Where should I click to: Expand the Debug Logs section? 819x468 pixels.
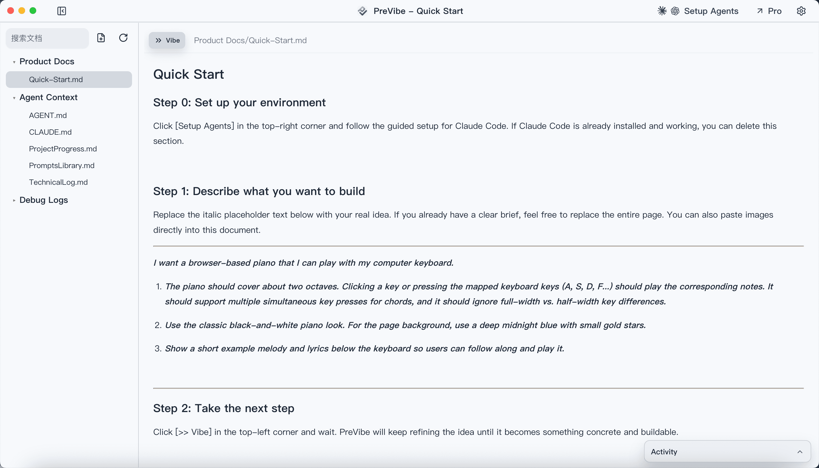(x=14, y=200)
